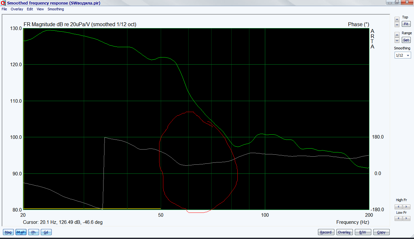Open the File menu
The width and height of the screenshot is (414, 239).
[4, 9]
